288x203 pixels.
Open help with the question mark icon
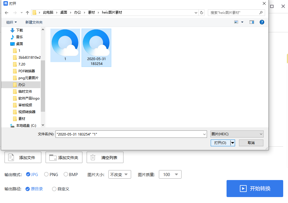tap(262, 22)
